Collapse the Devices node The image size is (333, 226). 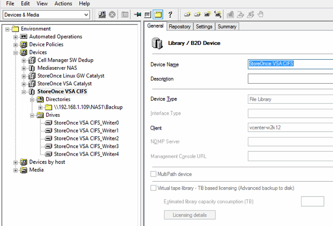pyautogui.click(x=16, y=53)
